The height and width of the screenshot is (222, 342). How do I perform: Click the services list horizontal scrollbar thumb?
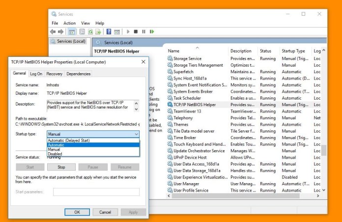(236, 196)
